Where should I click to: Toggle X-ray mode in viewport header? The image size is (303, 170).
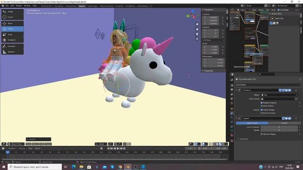click(210, 144)
